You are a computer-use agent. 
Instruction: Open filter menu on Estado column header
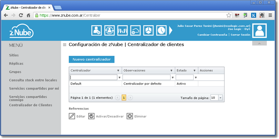[194, 70]
